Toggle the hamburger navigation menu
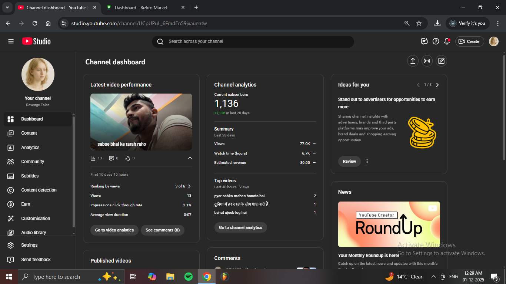 pos(11,41)
